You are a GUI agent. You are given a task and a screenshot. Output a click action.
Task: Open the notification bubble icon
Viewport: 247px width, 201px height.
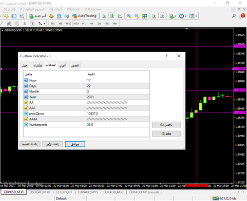pyautogui.click(x=242, y=16)
